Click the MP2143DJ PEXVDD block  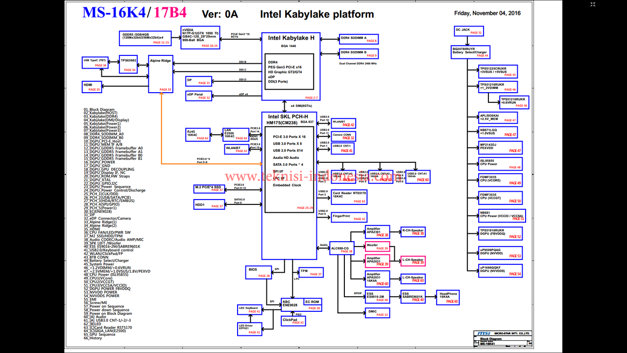pyautogui.click(x=501, y=148)
